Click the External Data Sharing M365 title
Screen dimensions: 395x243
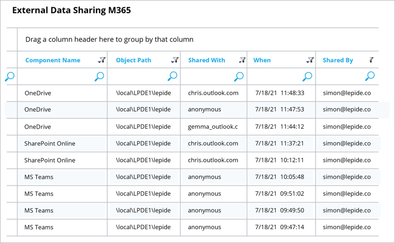[72, 11]
